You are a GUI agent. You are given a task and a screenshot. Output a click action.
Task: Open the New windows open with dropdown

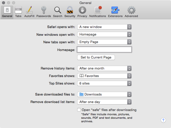(x=104, y=34)
